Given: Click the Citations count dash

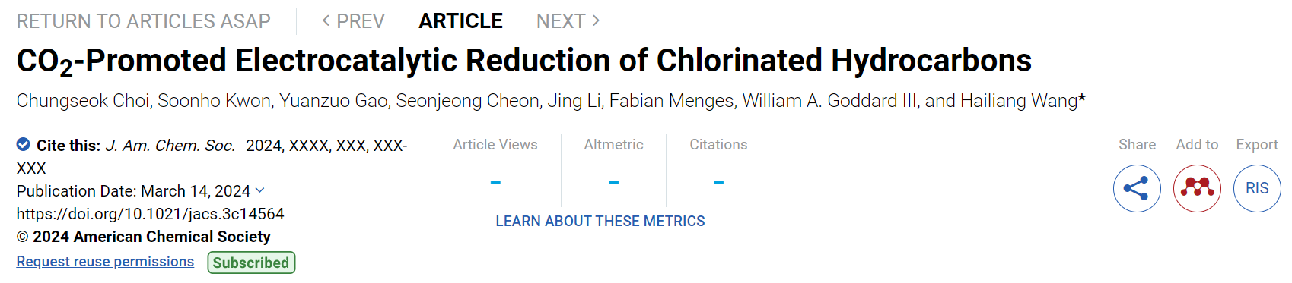Looking at the screenshot, I should tap(718, 183).
